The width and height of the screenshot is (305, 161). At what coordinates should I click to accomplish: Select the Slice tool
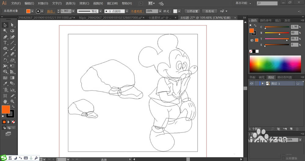pos(12,96)
